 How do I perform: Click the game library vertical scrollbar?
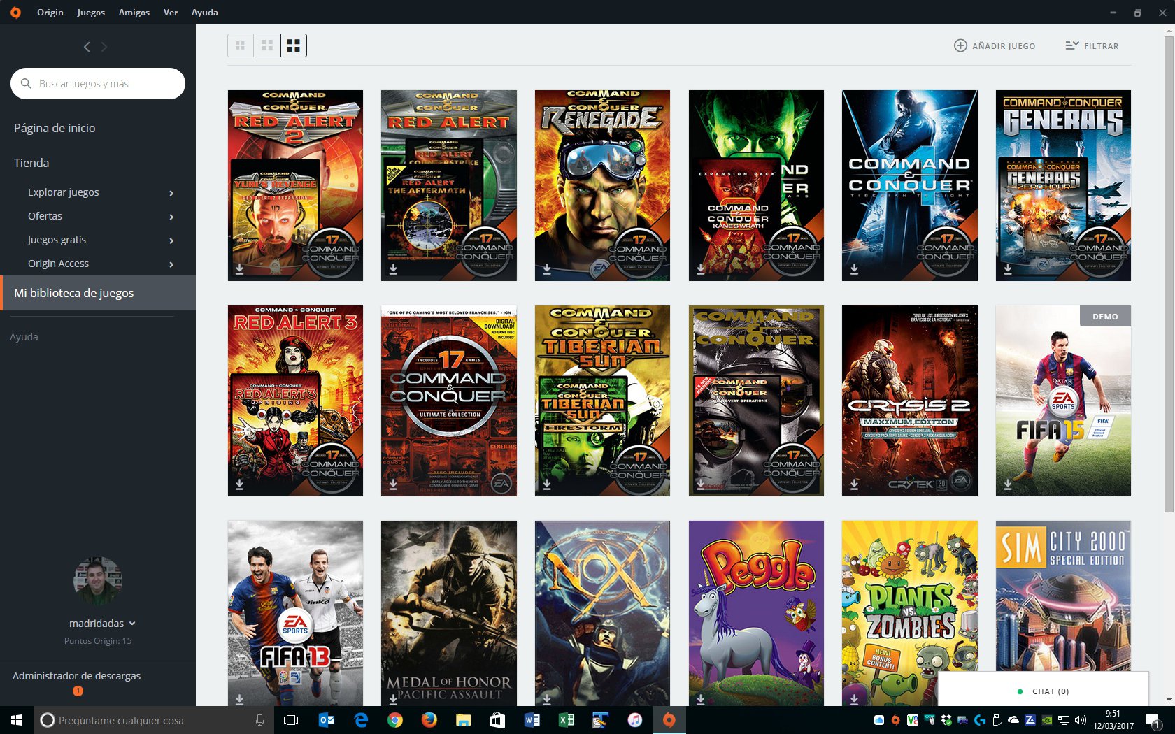click(1169, 273)
